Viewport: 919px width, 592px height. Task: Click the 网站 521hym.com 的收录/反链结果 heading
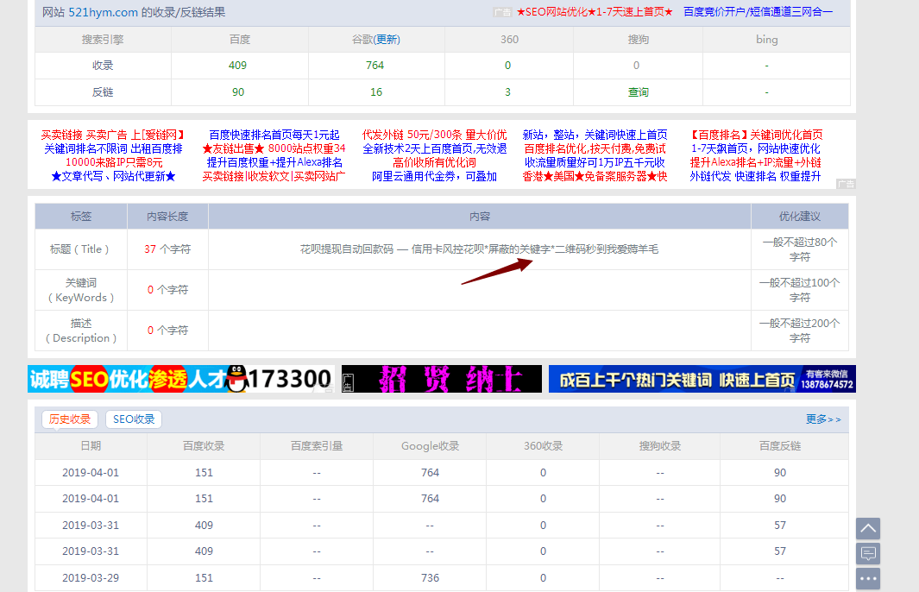click(134, 12)
